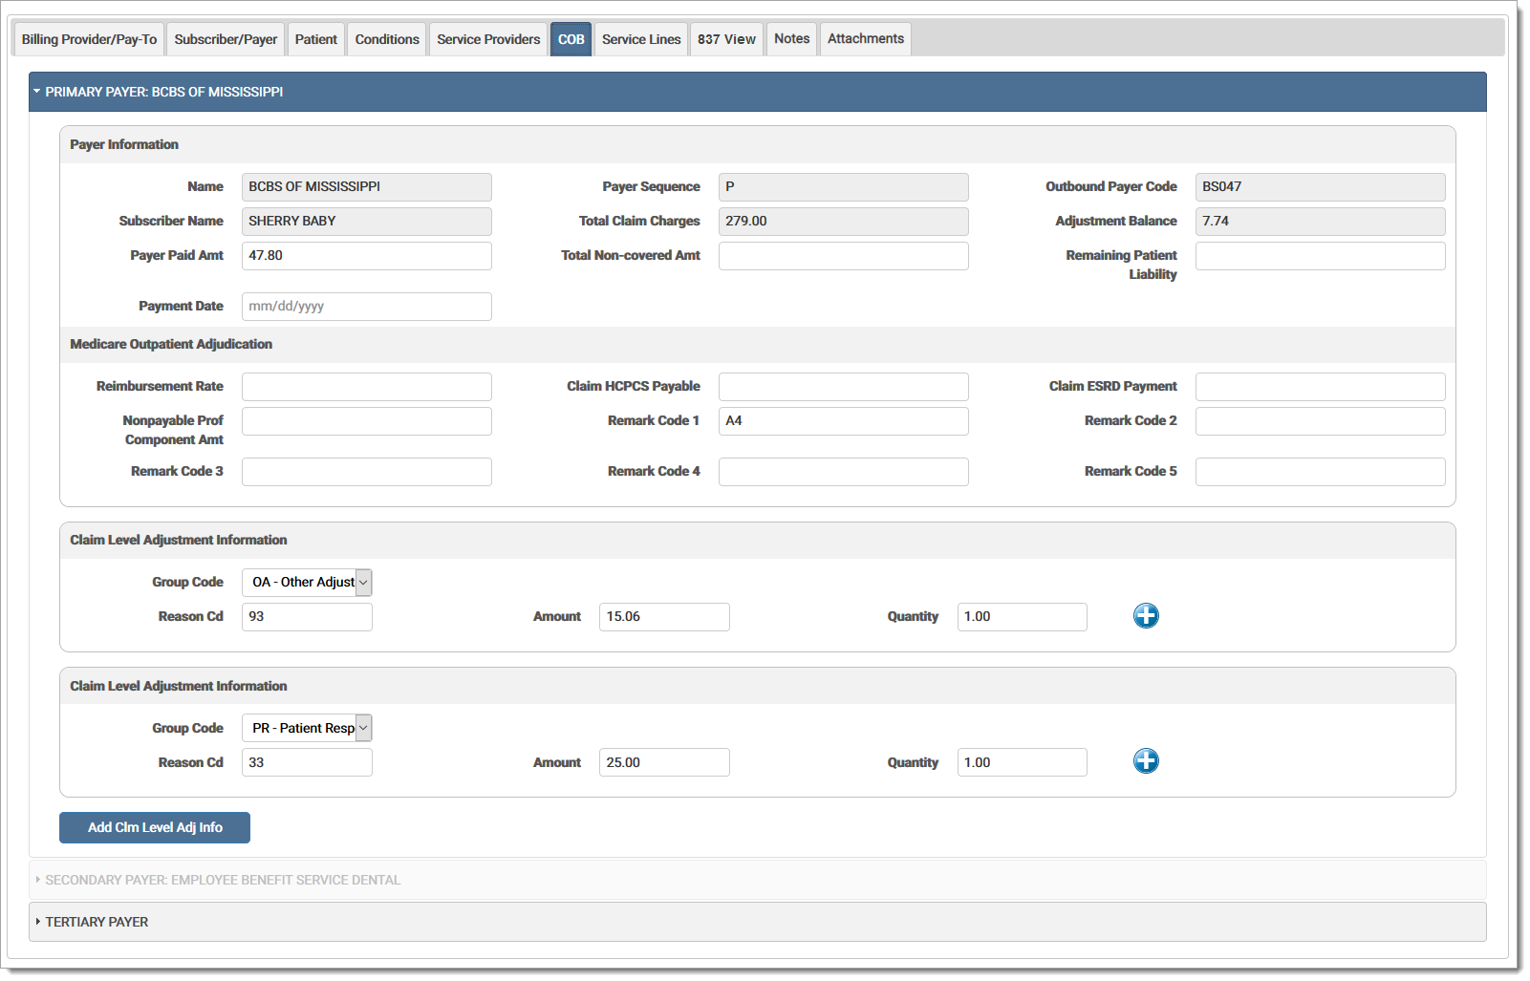Viewport: 1530px width, 981px height.
Task: Open the PR - Patient Resp group code dropdown
Action: point(307,729)
